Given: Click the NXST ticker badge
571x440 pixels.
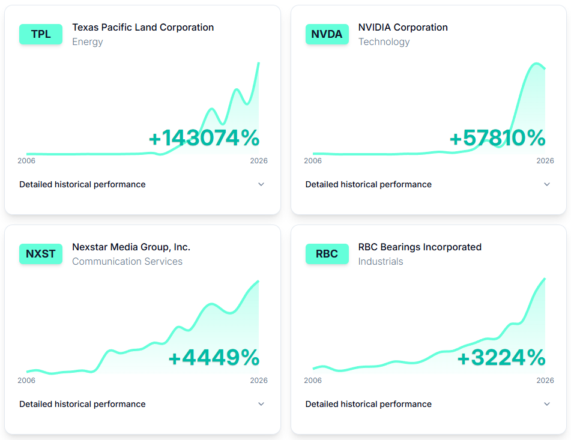Looking at the screenshot, I should [x=41, y=254].
